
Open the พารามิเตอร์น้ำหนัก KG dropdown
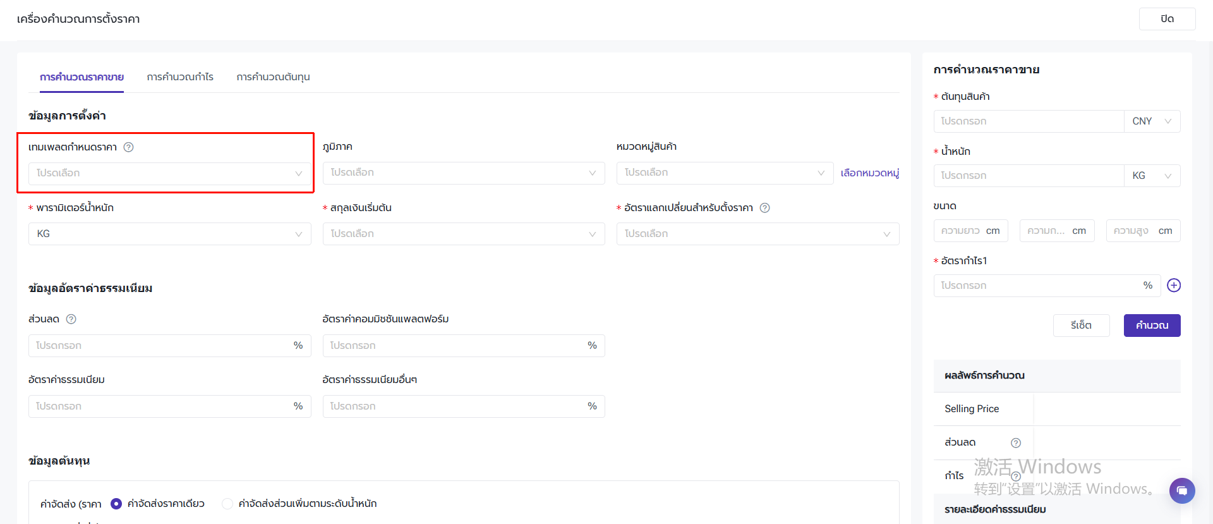[x=169, y=234]
